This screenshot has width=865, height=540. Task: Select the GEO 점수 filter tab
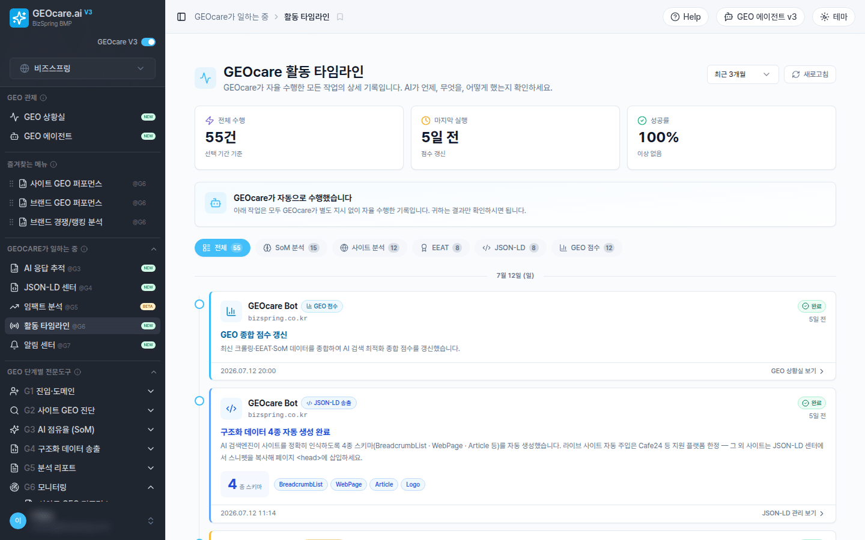[x=587, y=248]
